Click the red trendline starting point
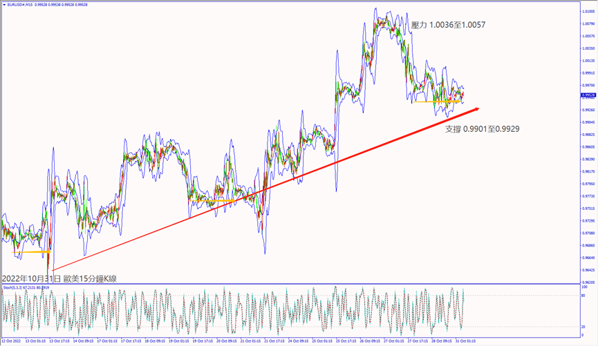Image resolution: width=598 pixels, height=346 pixels. pyautogui.click(x=53, y=270)
